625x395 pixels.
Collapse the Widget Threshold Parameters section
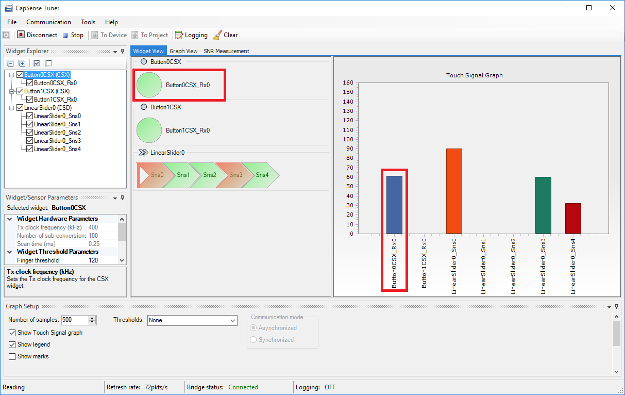click(x=10, y=252)
